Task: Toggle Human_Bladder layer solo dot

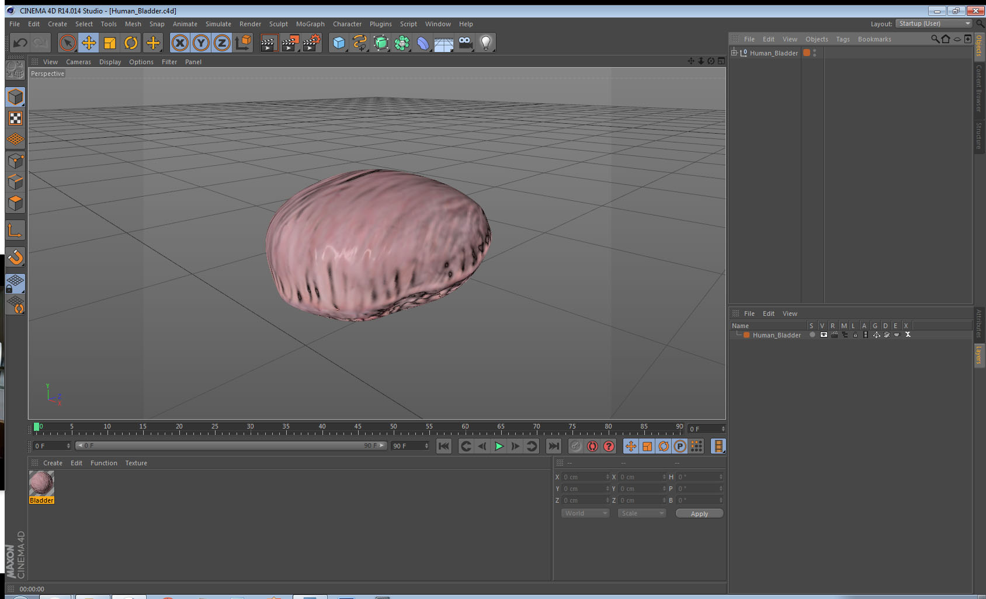Action: pos(812,335)
